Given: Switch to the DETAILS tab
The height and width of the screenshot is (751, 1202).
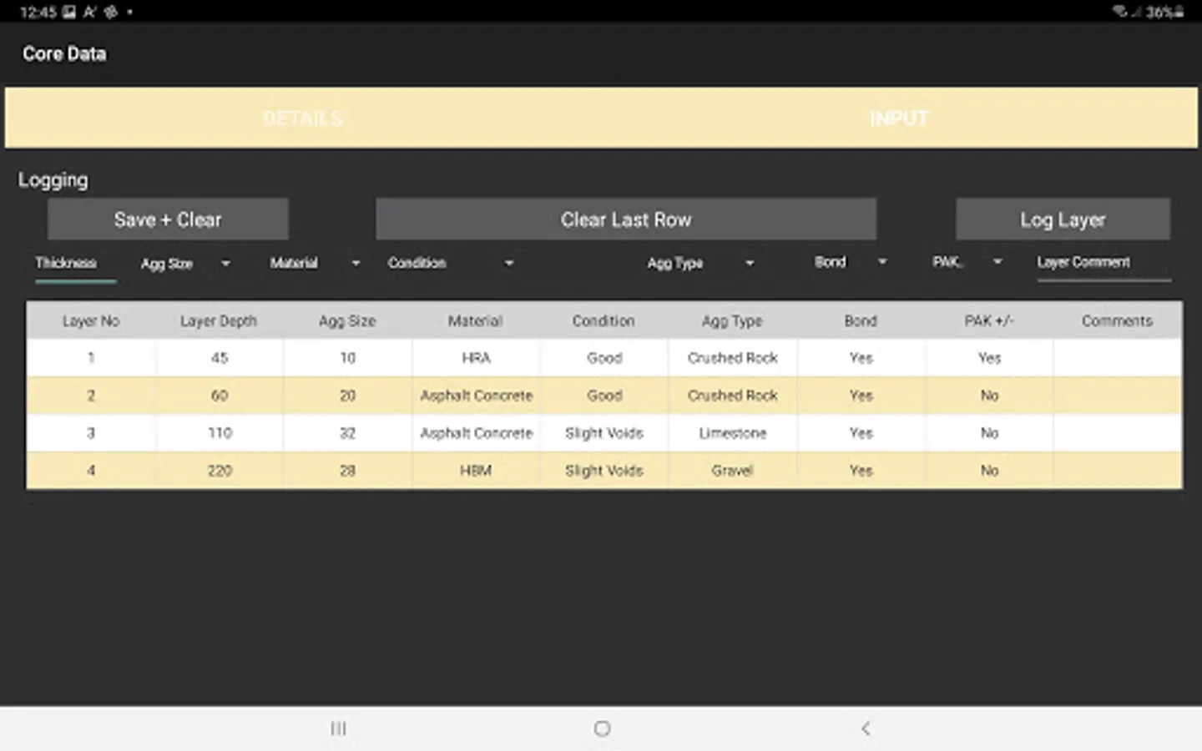Looking at the screenshot, I should point(303,118).
